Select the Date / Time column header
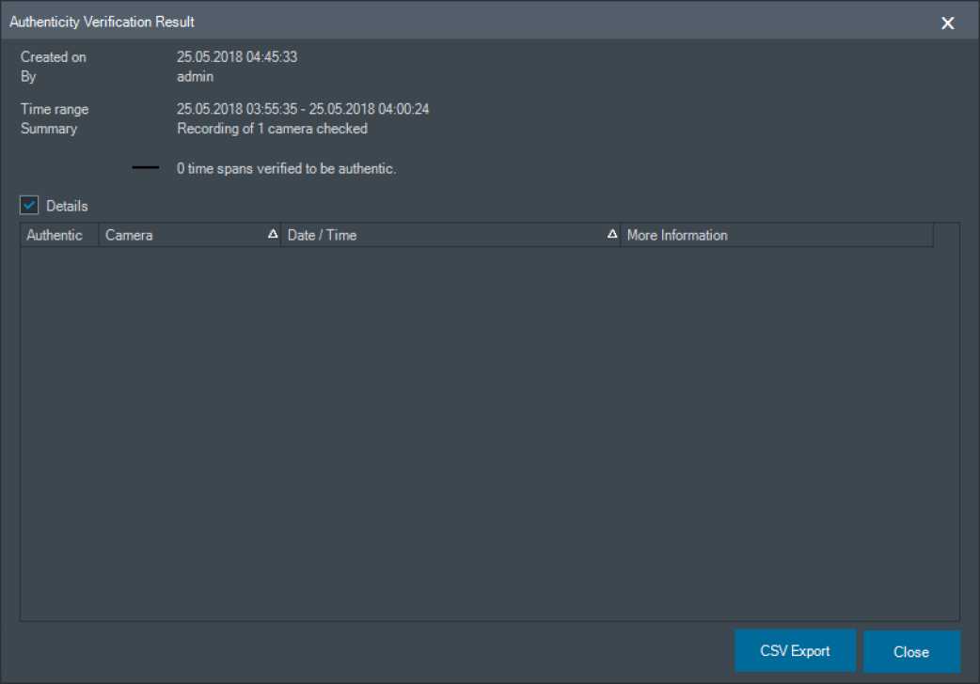 pos(322,235)
